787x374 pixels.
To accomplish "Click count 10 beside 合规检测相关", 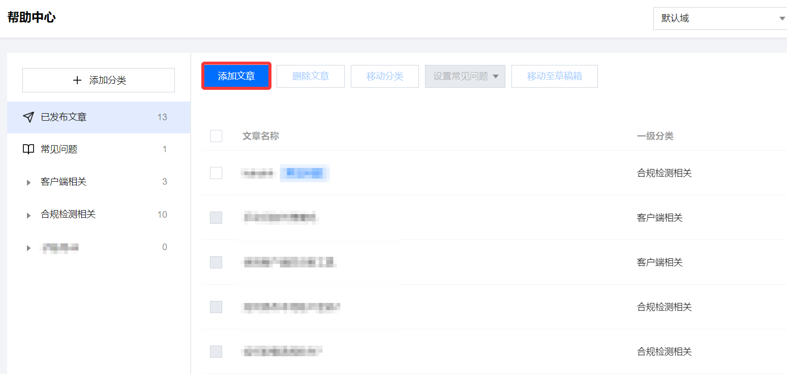I will point(162,215).
